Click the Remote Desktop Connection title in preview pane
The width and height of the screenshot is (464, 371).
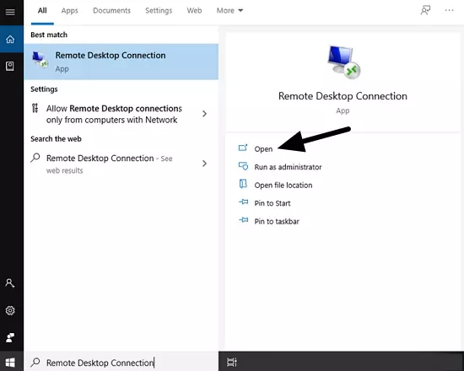pyautogui.click(x=343, y=96)
